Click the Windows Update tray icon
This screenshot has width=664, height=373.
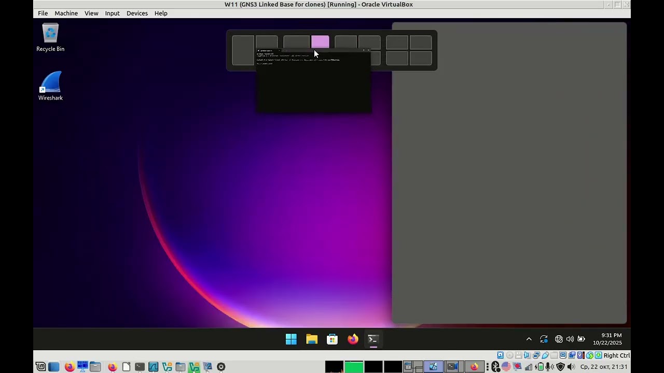point(544,339)
